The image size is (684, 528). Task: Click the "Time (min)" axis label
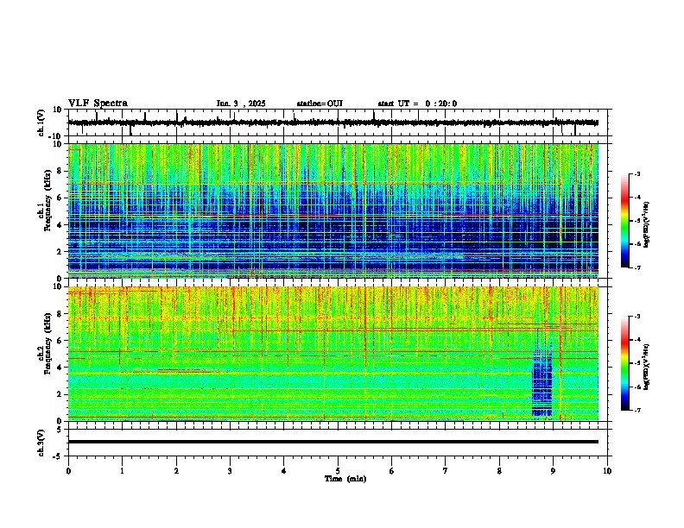point(345,479)
